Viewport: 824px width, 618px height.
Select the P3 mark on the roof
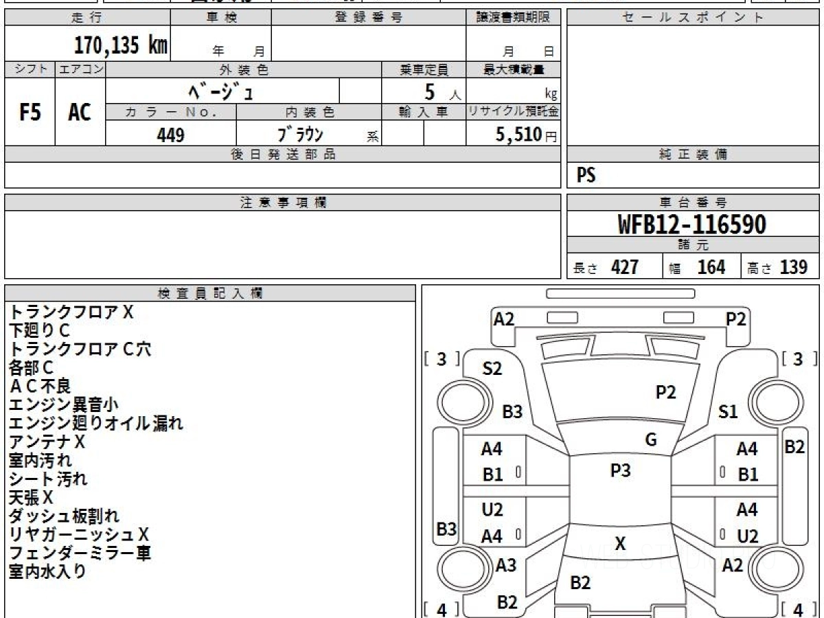point(620,471)
